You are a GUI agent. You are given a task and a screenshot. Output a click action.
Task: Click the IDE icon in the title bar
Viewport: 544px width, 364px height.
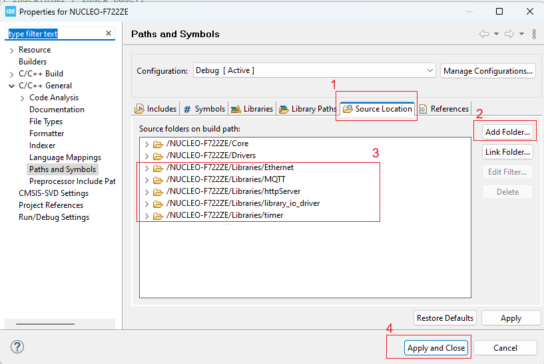tap(11, 11)
